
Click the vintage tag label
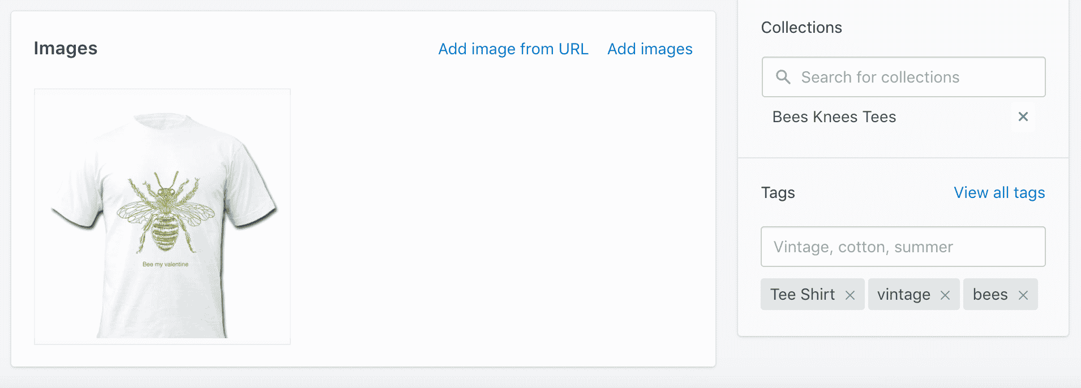[903, 295]
